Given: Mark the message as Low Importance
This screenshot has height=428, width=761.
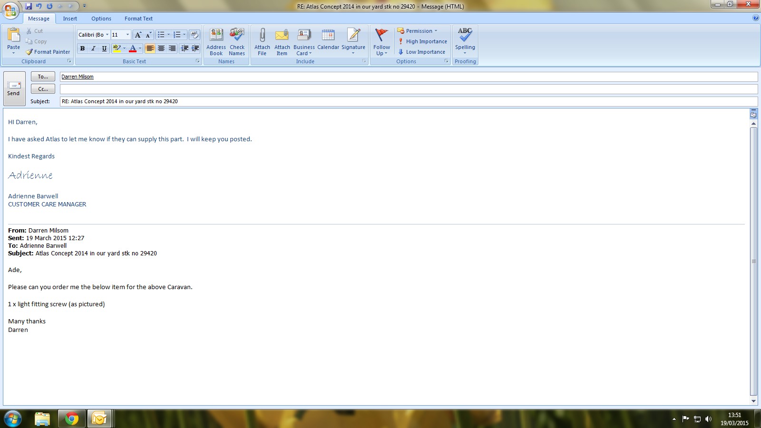Looking at the screenshot, I should [x=421, y=52].
